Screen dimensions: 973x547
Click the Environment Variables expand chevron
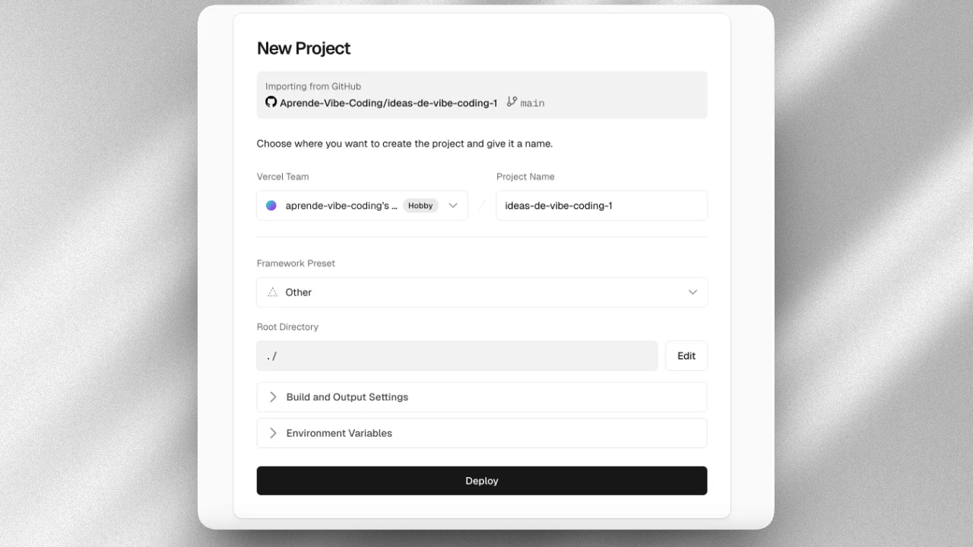point(273,434)
